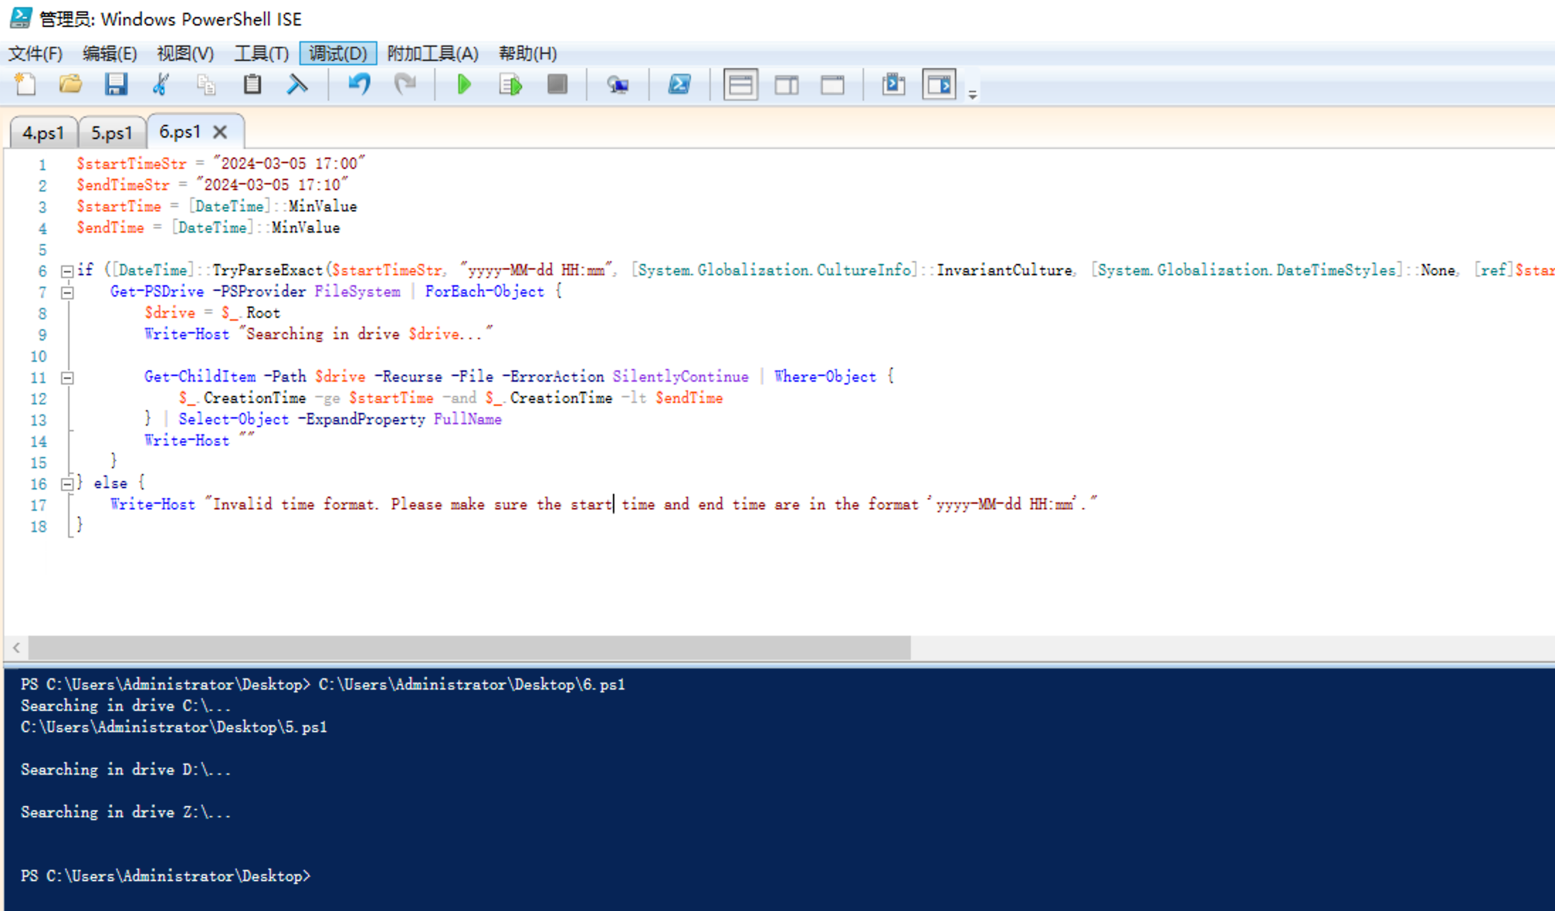1555x911 pixels.
Task: Toggle Show Script Pane Top layout
Action: pyautogui.click(x=740, y=85)
